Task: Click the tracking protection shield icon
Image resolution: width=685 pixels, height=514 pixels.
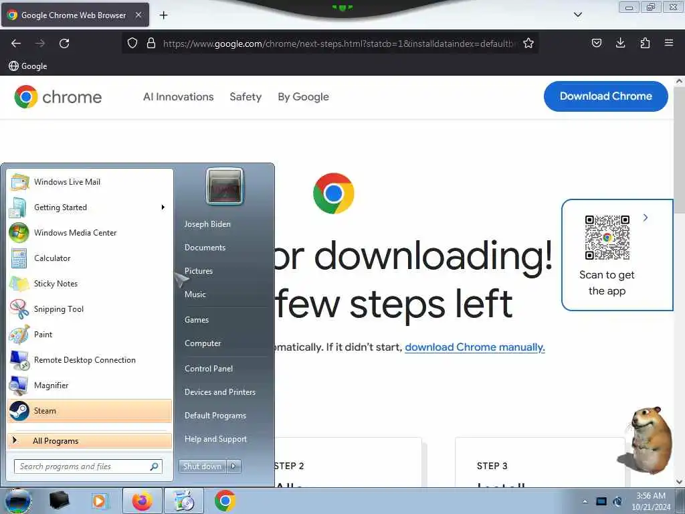Action: pos(132,43)
